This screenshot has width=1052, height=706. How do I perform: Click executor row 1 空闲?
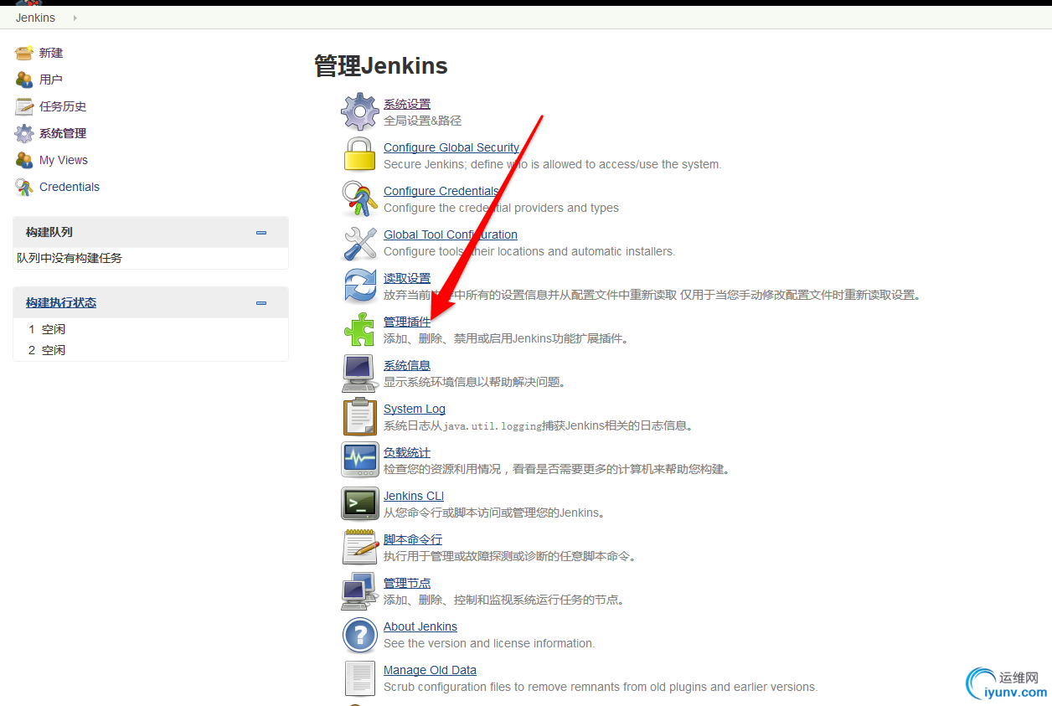(x=151, y=329)
